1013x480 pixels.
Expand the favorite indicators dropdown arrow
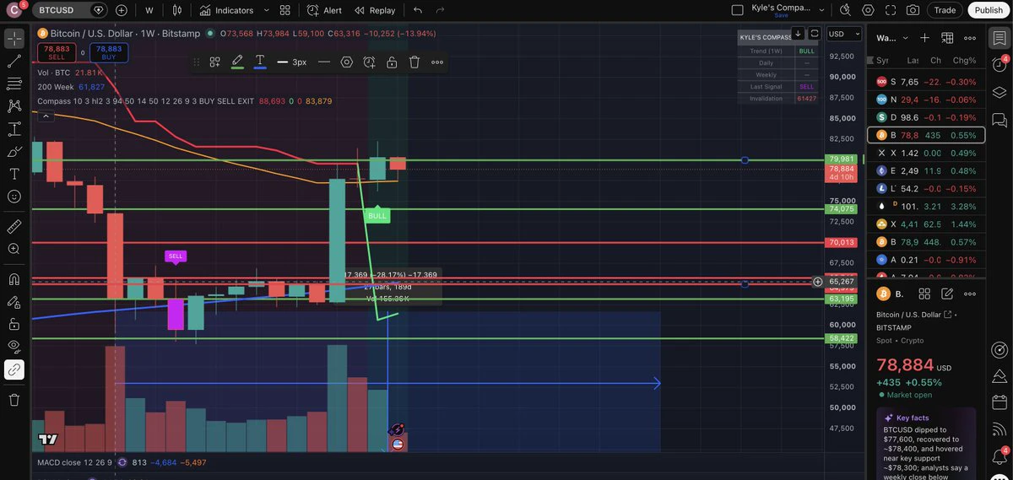coord(267,10)
